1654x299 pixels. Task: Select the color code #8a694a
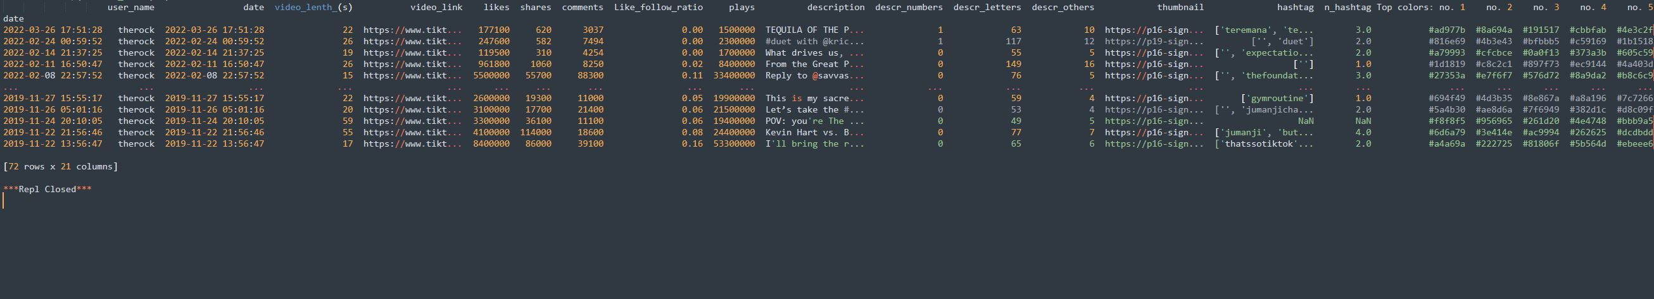click(x=1494, y=30)
